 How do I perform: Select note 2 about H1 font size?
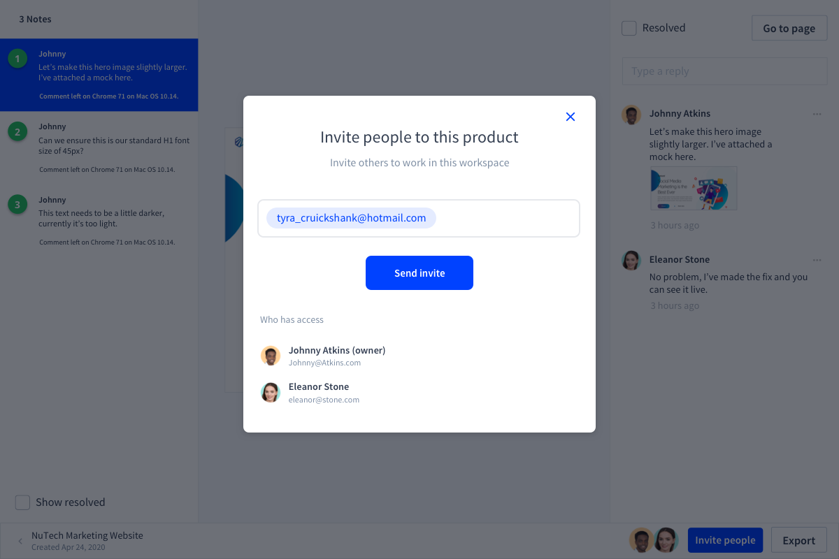click(99, 147)
